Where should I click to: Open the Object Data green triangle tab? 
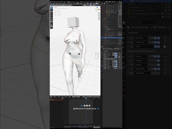click(102, 73)
